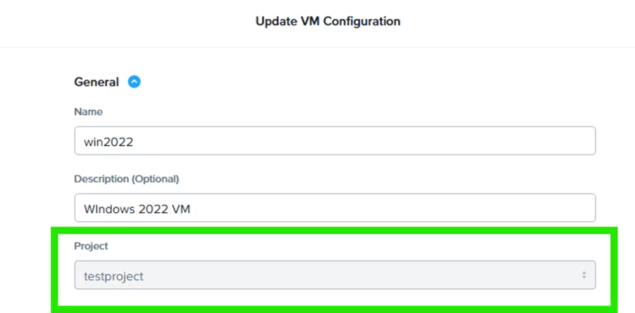Click the win2022 text in Name field
Screen dimensions: 635x313
[x=108, y=141]
